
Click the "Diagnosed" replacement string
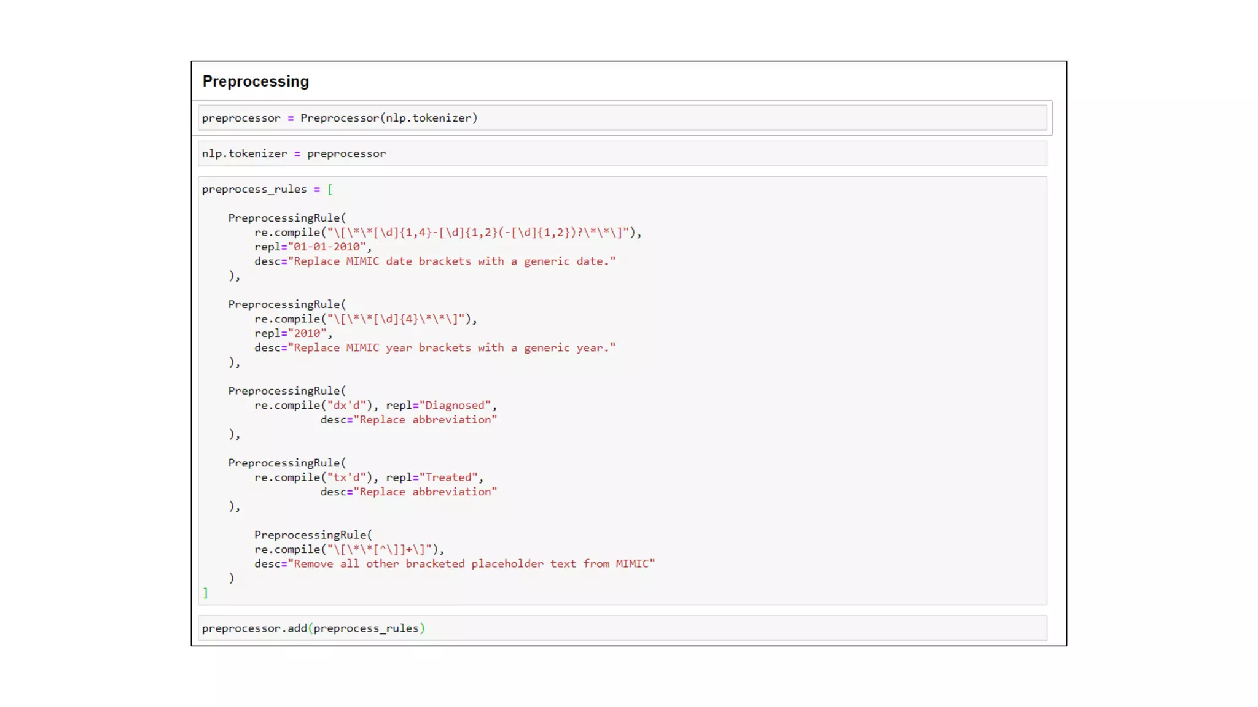point(455,406)
